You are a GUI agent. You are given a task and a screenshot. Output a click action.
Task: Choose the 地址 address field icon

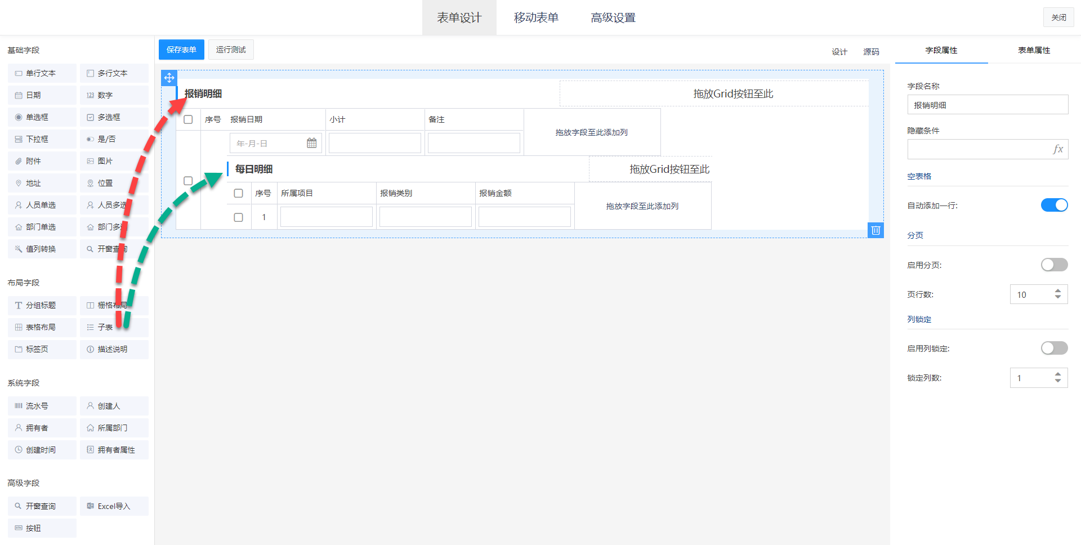(19, 183)
